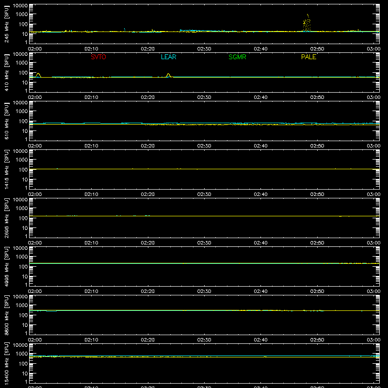This screenshot has width=388, height=388.
Task: Select the 1415 MHz [SFU] axis title
Action: coord(6,169)
